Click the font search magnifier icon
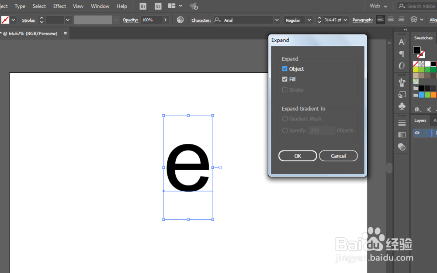 point(217,20)
